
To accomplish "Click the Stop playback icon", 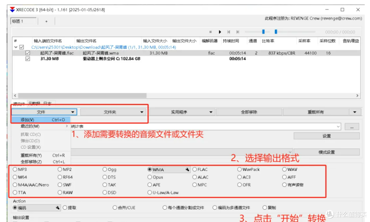I will pyautogui.click(x=211, y=32).
